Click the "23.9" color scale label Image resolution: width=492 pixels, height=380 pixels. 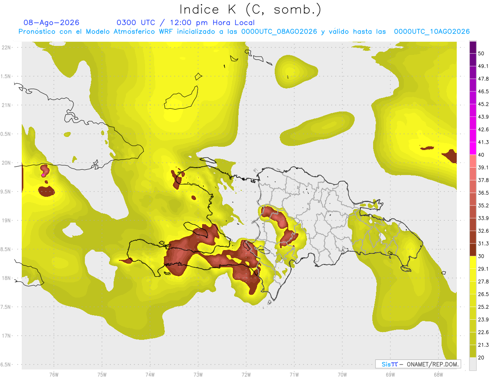(483, 319)
